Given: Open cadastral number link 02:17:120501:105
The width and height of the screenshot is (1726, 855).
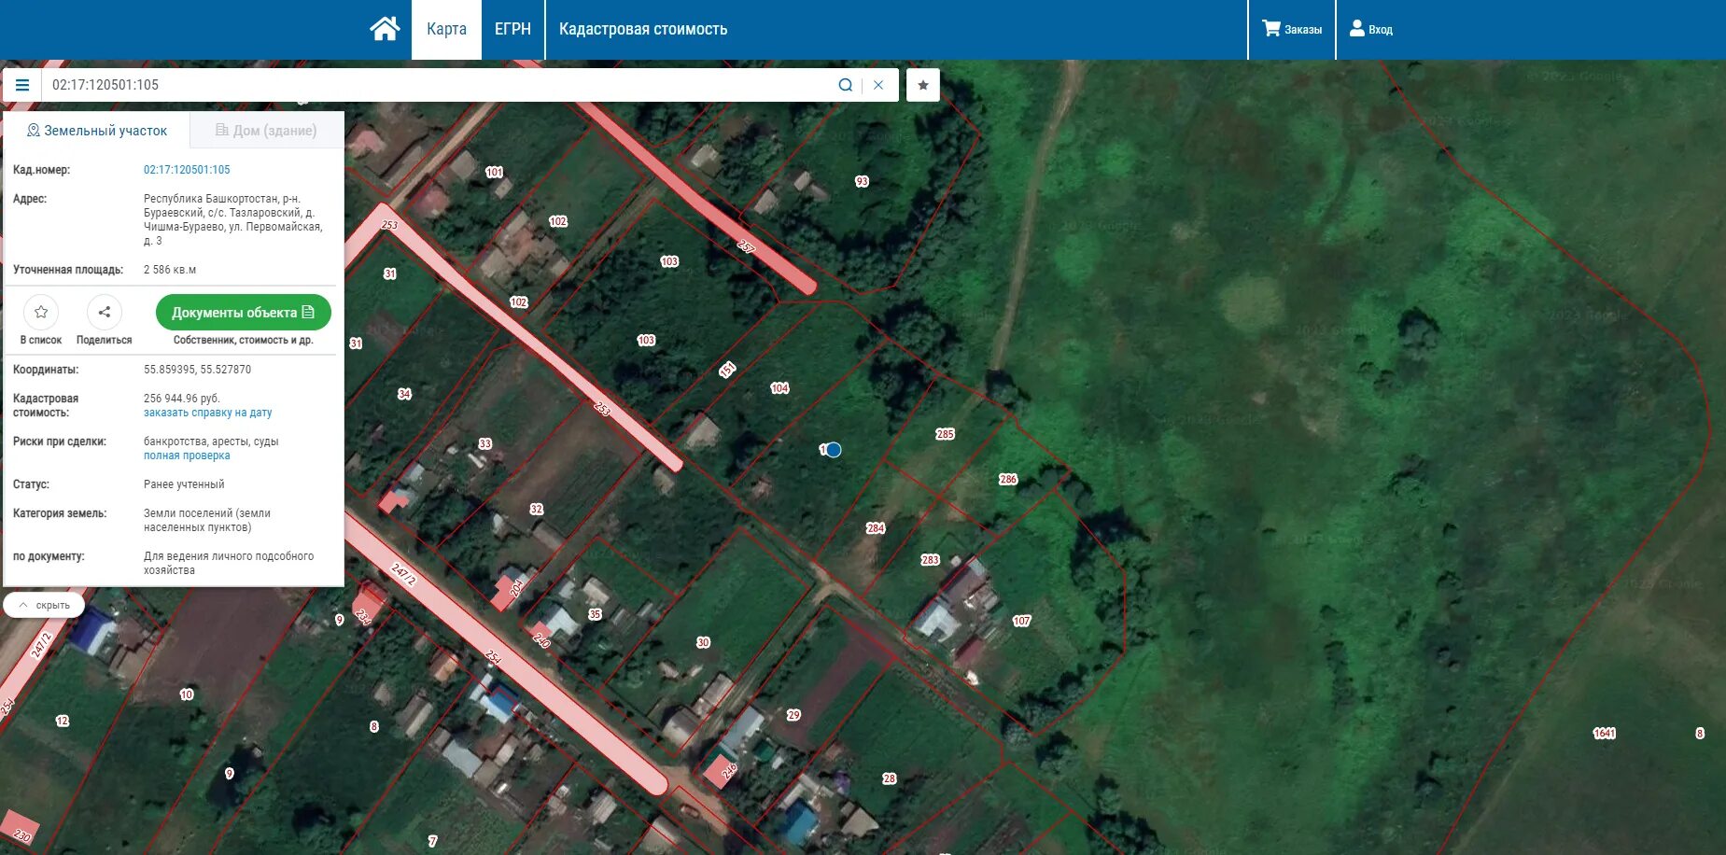Looking at the screenshot, I should (x=187, y=170).
